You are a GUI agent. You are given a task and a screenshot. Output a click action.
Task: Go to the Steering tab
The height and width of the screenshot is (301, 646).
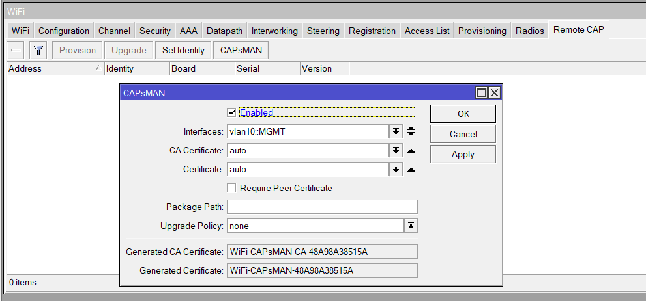323,31
